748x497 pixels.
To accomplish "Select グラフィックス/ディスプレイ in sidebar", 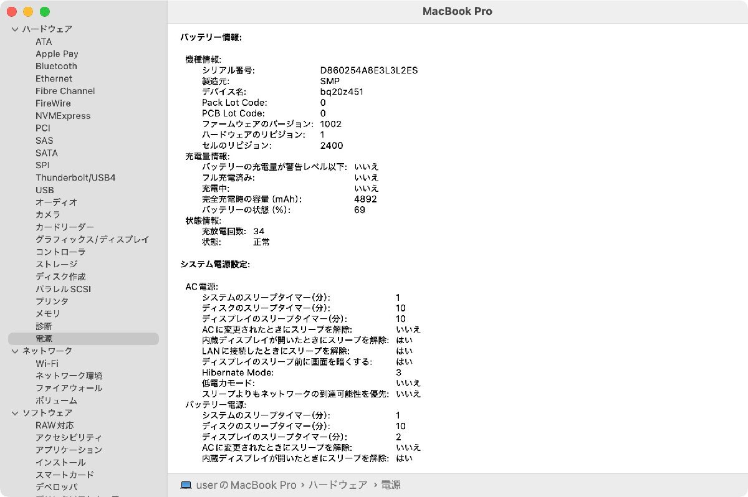I will coord(92,240).
